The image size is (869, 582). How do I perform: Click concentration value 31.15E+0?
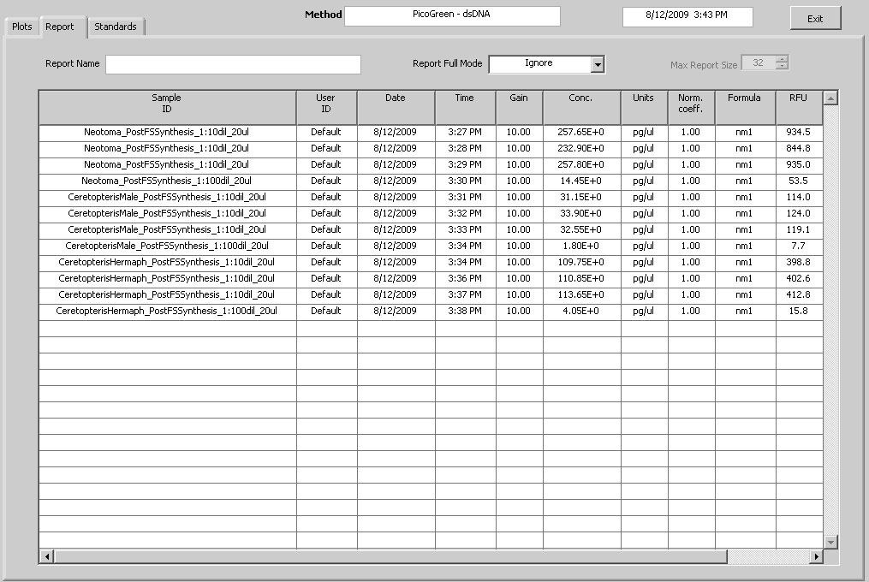581,198
